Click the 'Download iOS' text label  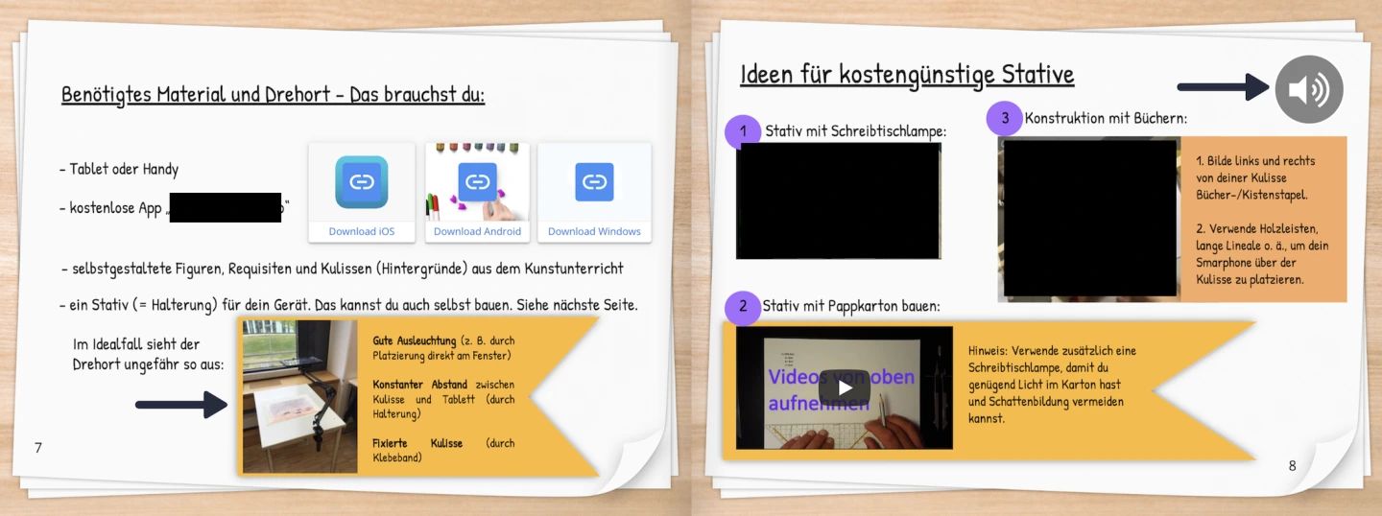361,231
